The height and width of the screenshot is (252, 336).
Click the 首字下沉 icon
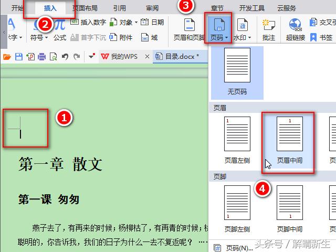pyautogui.click(x=75, y=37)
